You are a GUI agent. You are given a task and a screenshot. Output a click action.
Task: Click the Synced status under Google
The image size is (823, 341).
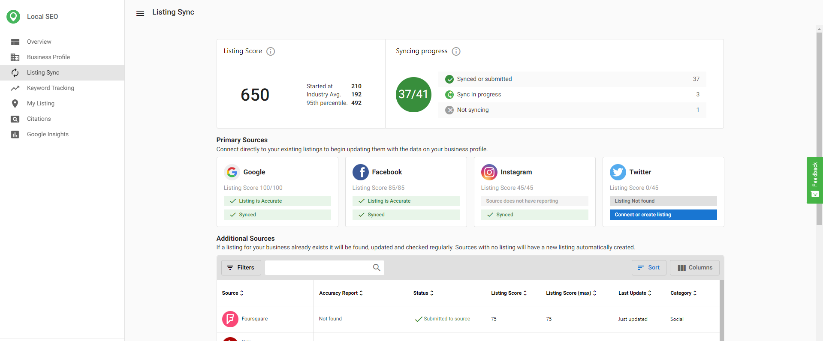click(x=277, y=215)
